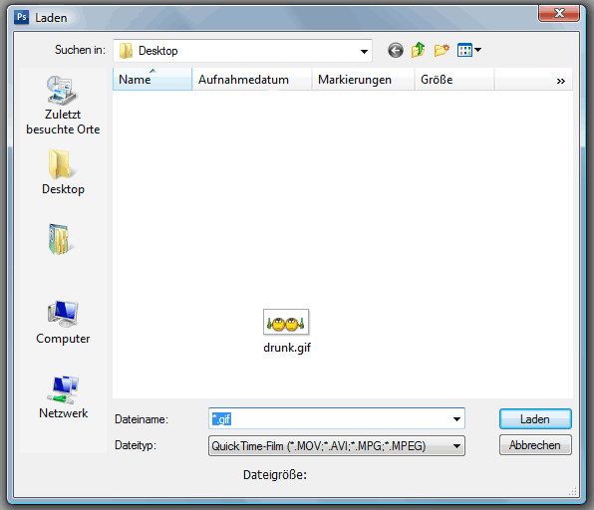Sort by the Markierungen column header
Screen dimensions: 594x510
[x=363, y=80]
